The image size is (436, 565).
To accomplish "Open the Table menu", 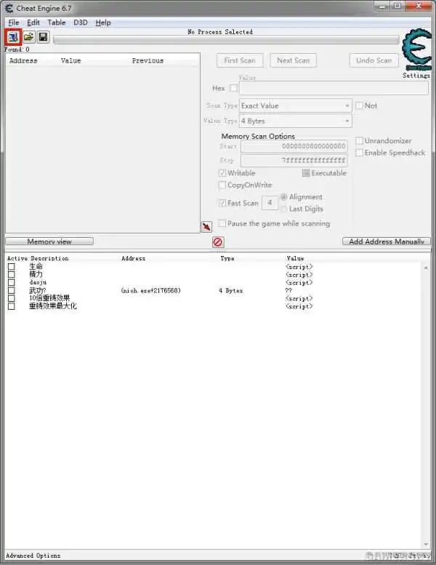I will click(x=57, y=23).
